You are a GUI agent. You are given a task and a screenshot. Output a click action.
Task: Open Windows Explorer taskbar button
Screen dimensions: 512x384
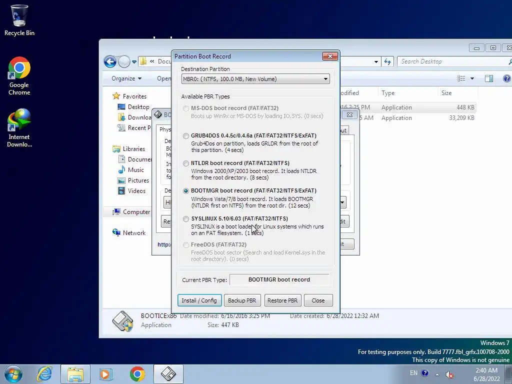point(75,374)
